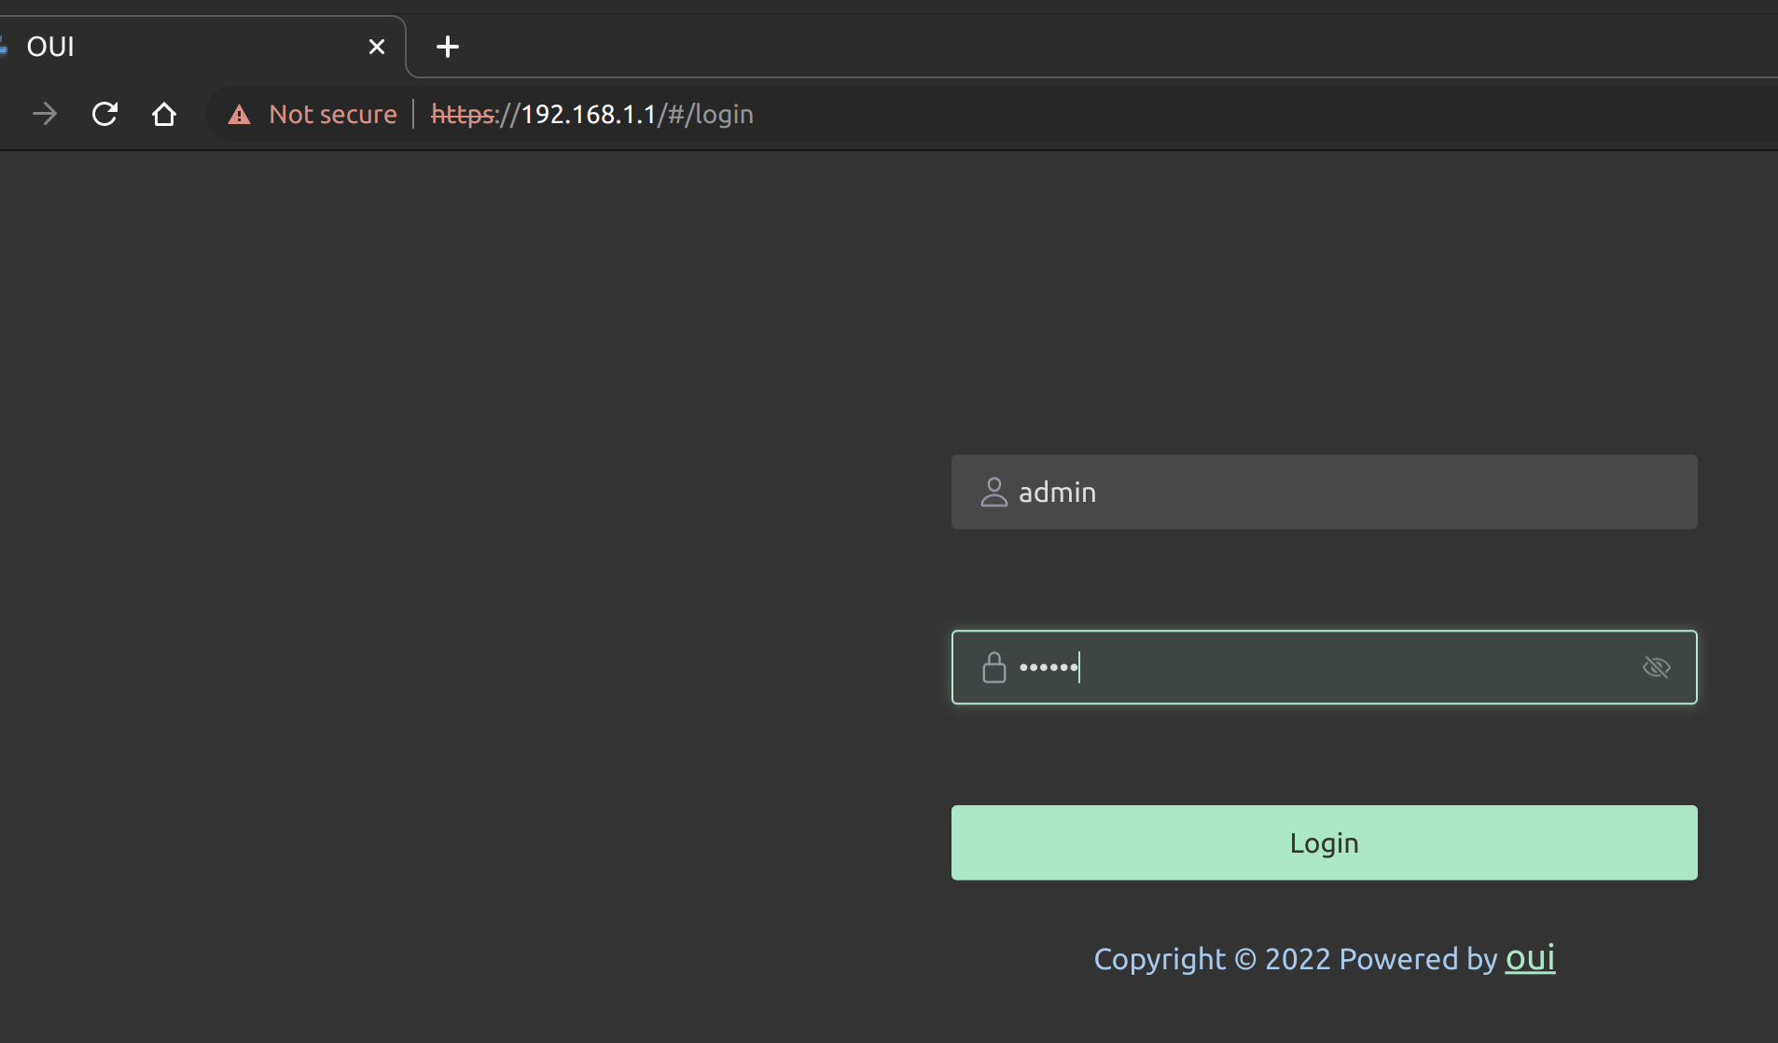
Task: Open the oui link in the copyright footer
Action: point(1530,958)
